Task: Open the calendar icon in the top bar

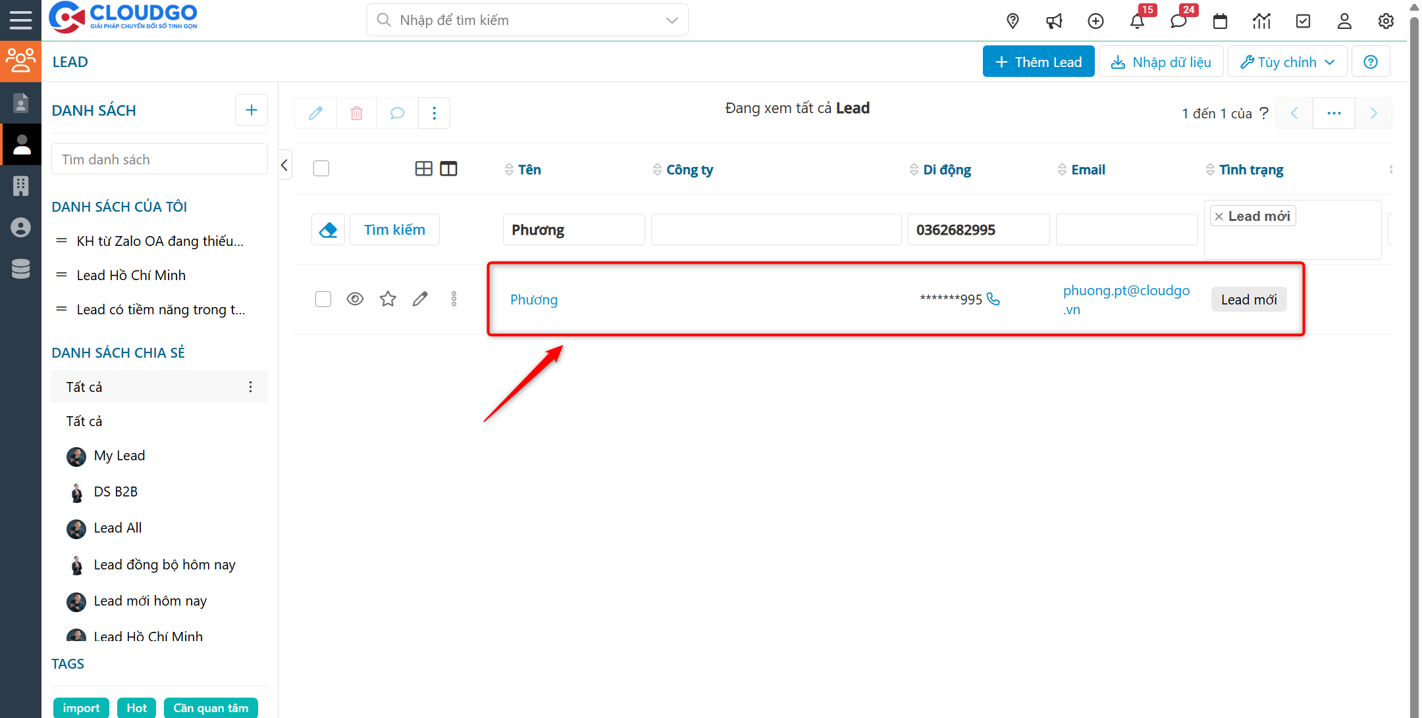Action: (x=1220, y=20)
